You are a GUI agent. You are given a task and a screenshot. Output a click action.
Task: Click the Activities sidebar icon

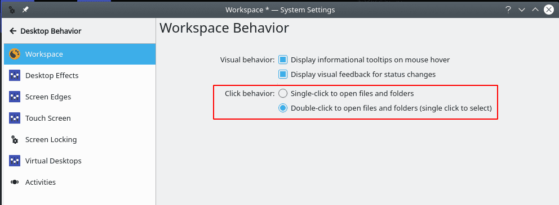coord(15,182)
